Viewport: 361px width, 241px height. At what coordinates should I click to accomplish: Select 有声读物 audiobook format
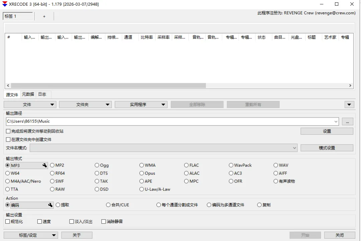pos(284,181)
